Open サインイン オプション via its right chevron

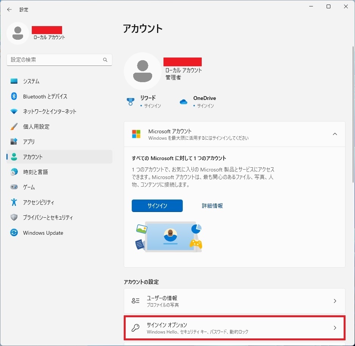(x=335, y=328)
